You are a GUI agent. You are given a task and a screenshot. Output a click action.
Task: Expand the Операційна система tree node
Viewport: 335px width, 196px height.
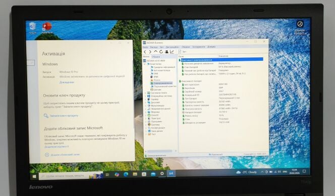click(x=146, y=96)
